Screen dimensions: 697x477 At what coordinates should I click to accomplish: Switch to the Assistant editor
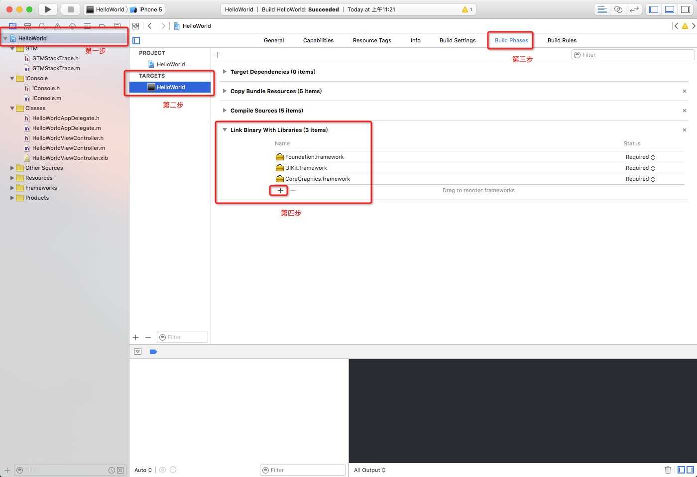pyautogui.click(x=618, y=9)
